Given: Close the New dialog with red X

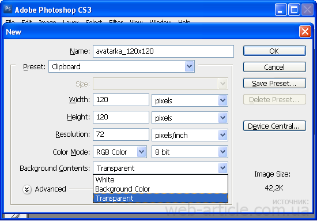Looking at the screenshot, I should click(305, 32).
